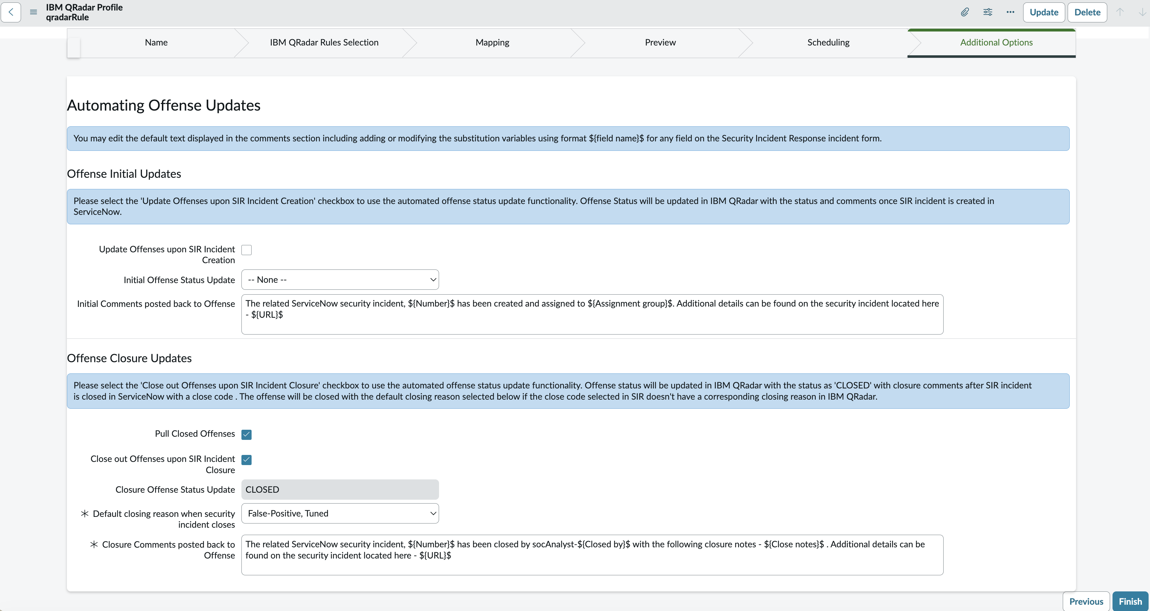Open IBM QRadar Rules Selection step
This screenshot has height=611, width=1150.
click(x=324, y=42)
